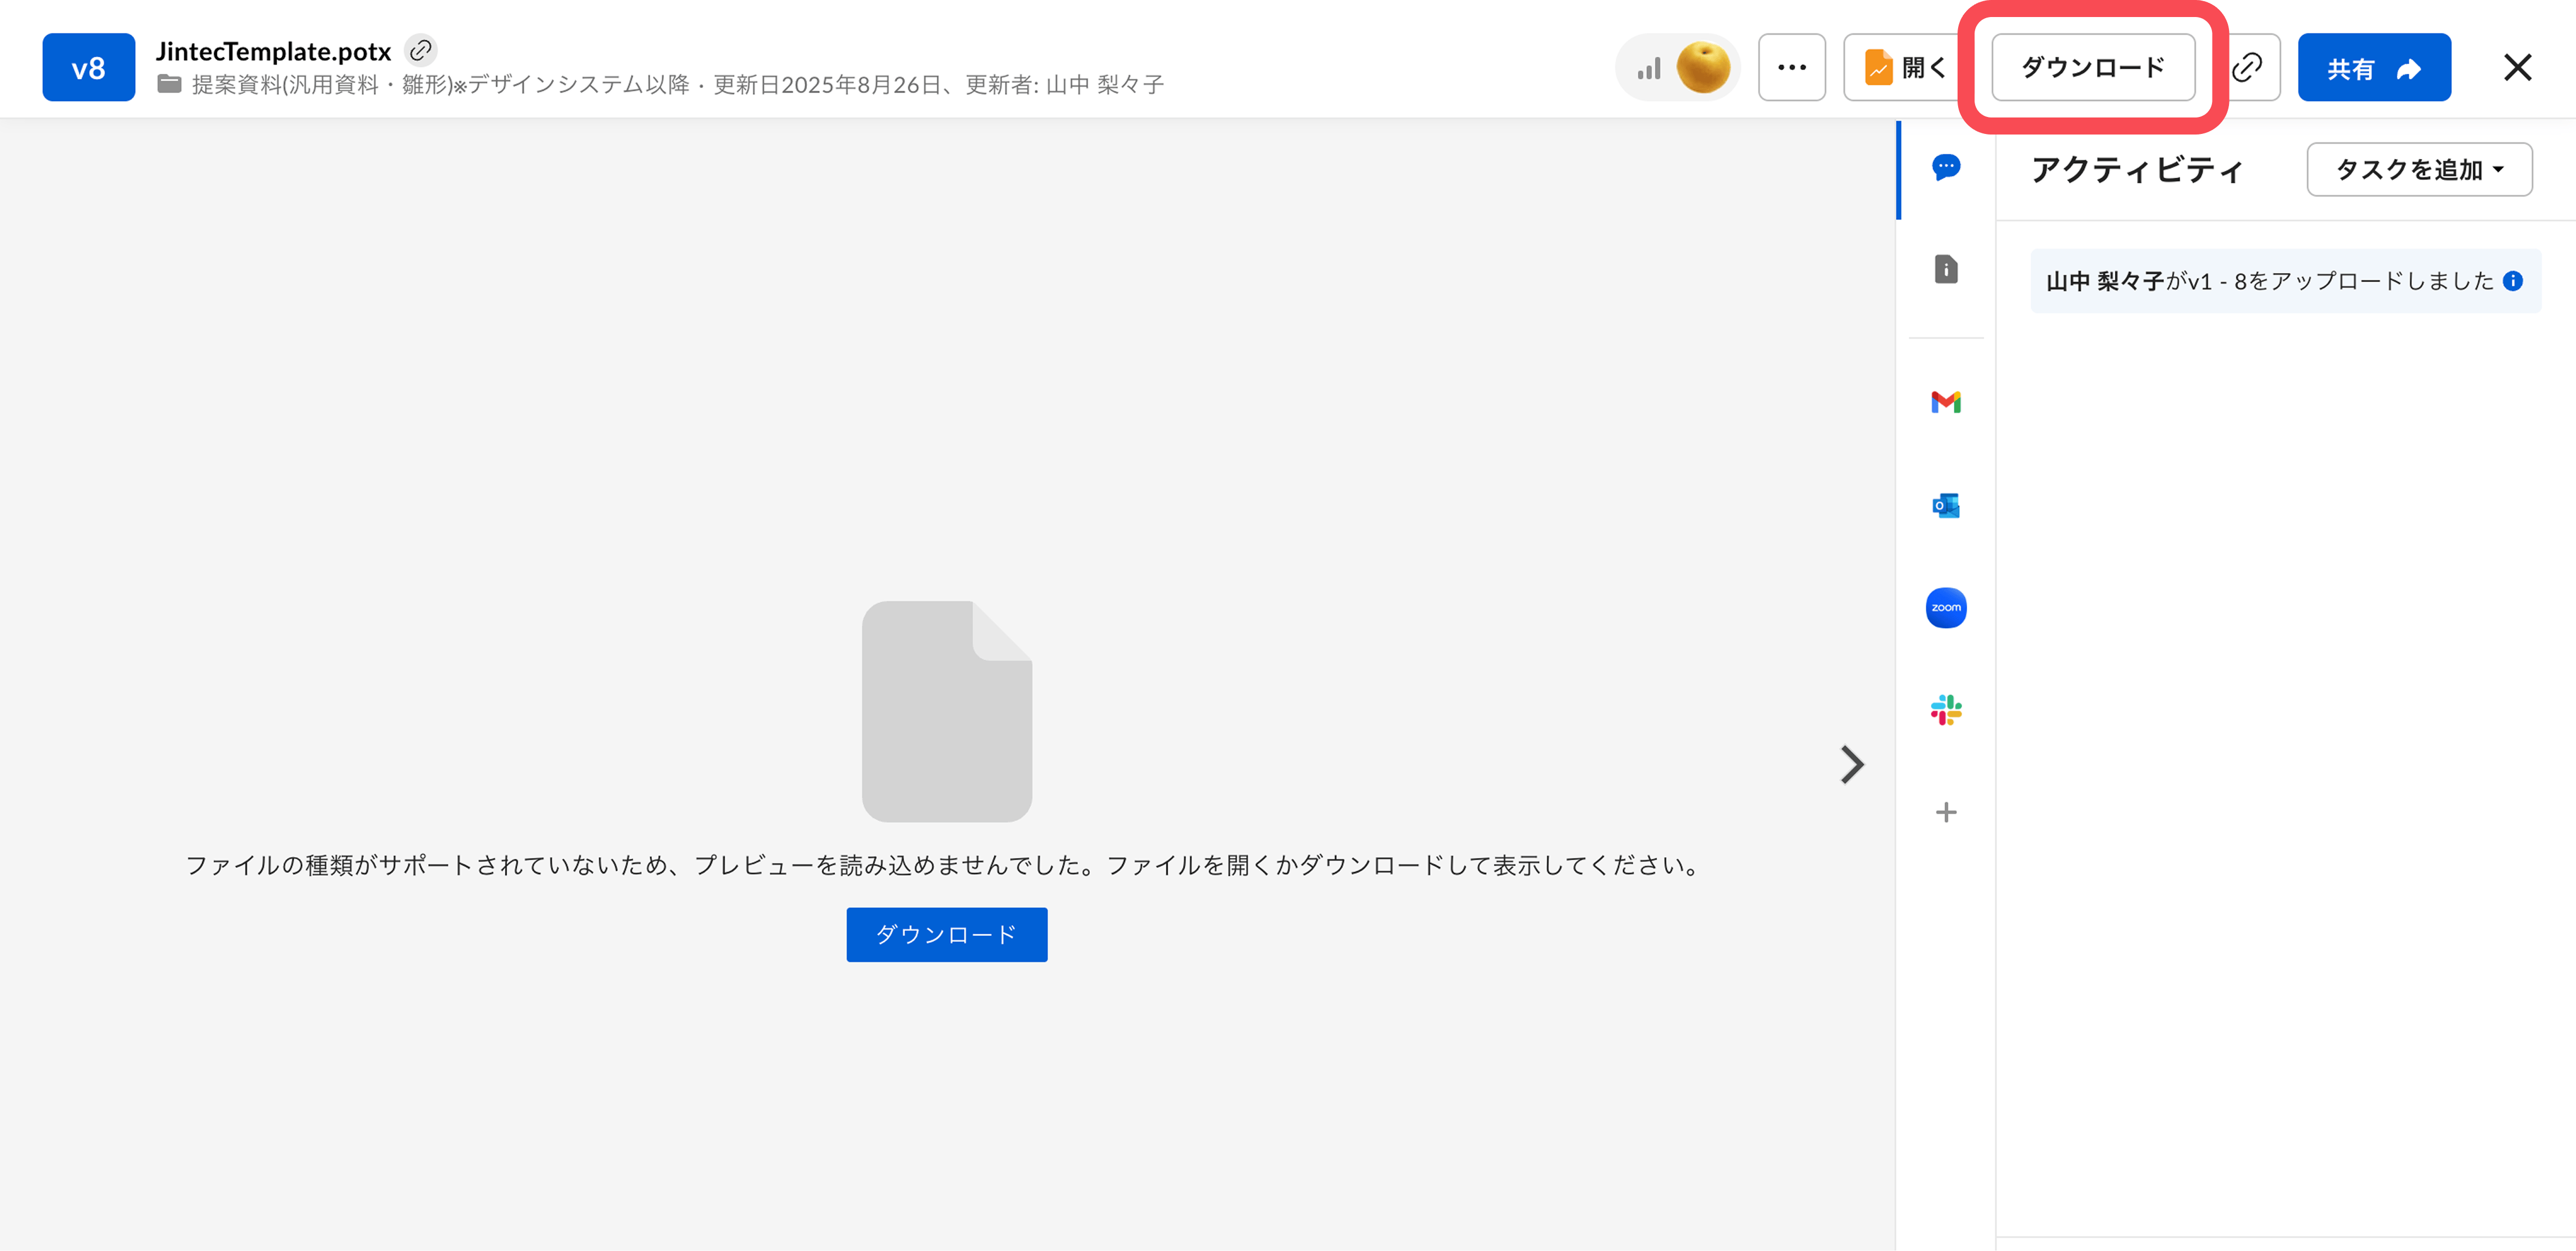Click the top ダウンロード button
2576x1251 pixels.
2092,68
